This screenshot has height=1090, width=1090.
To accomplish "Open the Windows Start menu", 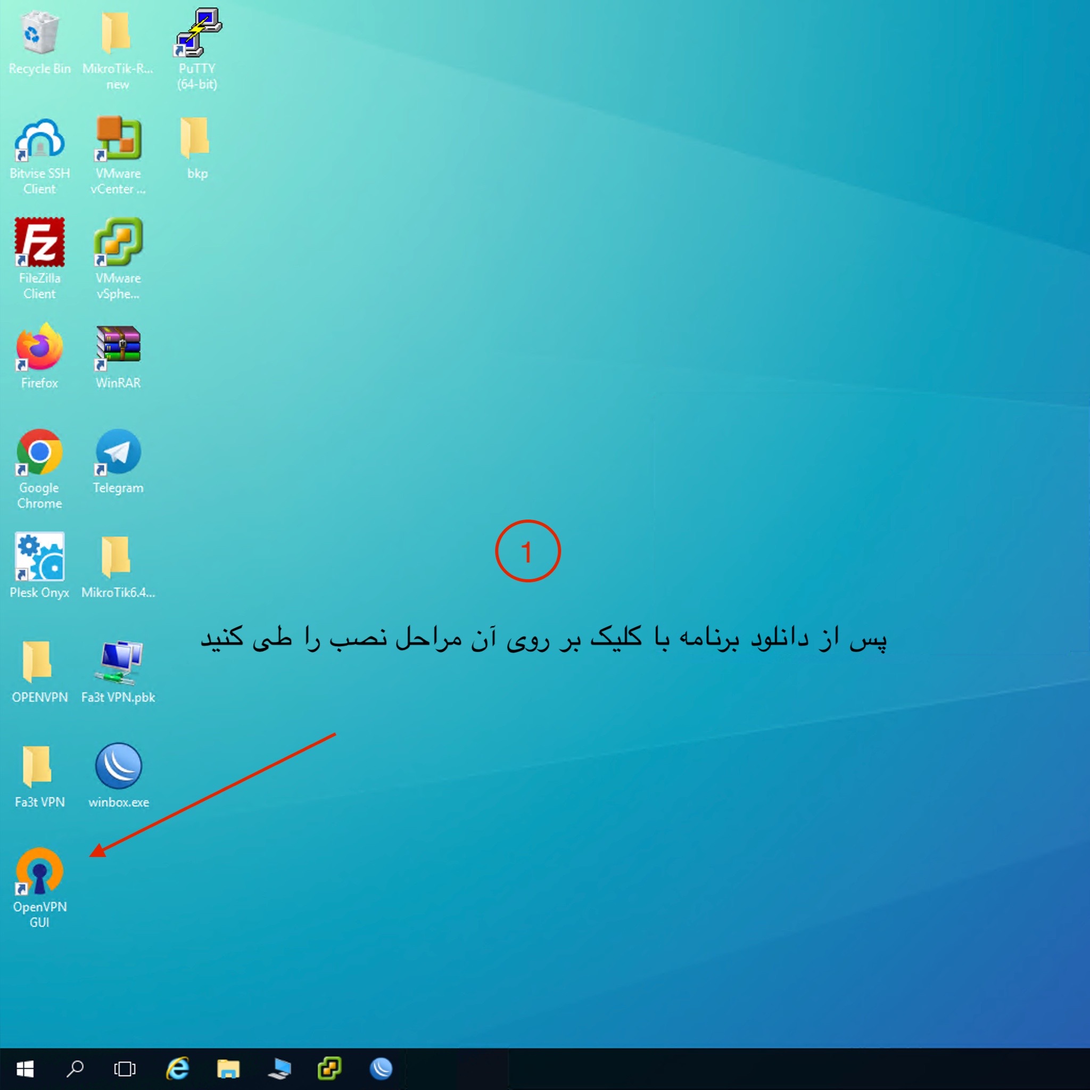I will (x=26, y=1069).
